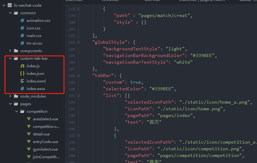
Task: Expand the components folder chevron
Action: click(10, 51)
